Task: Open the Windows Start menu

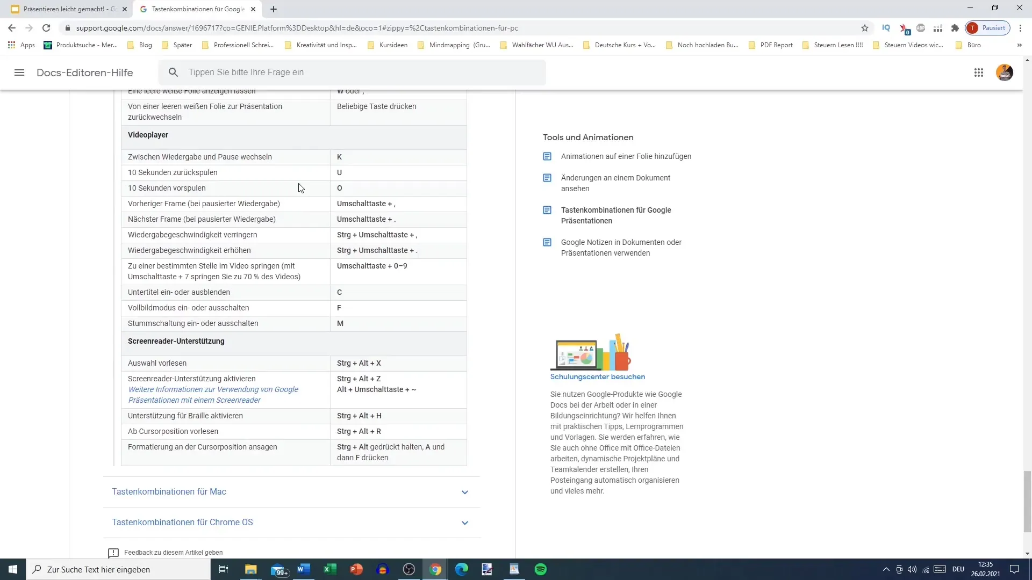Action: pyautogui.click(x=13, y=569)
